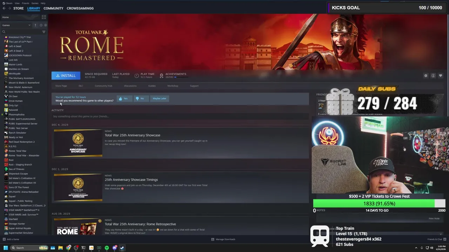Image resolution: width=449 pixels, height=252 pixels.
Task: Open 25th Anniversary Showcase Timings thumbnail
Action: pos(78,188)
